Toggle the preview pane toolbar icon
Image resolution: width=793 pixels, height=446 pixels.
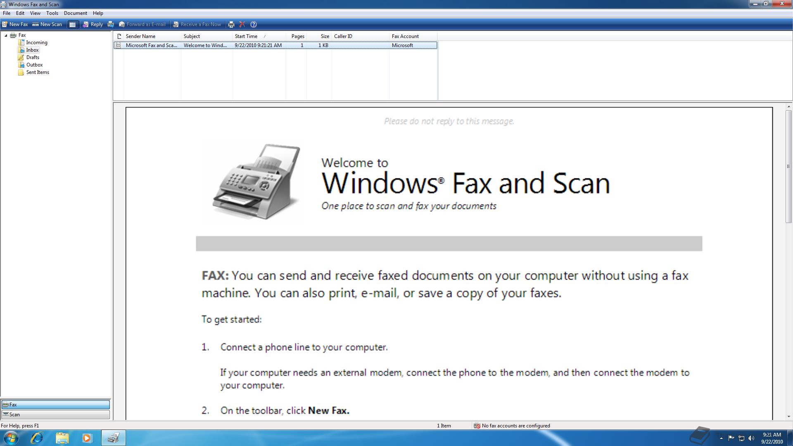coord(72,24)
